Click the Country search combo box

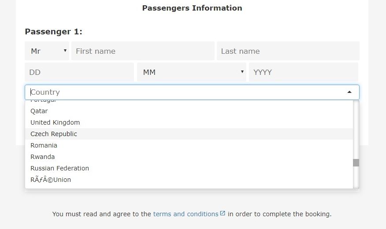click(x=192, y=92)
